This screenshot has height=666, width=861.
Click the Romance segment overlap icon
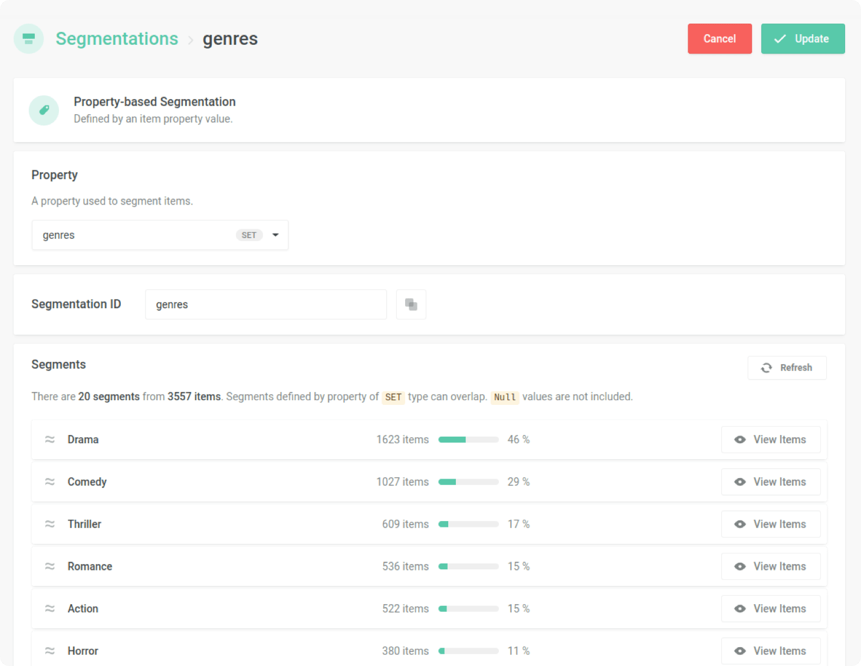[50, 566]
